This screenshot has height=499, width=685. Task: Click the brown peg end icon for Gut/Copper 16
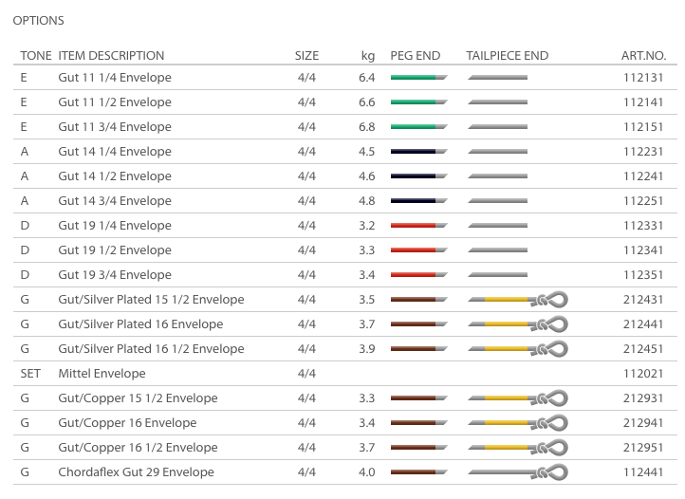click(418, 423)
